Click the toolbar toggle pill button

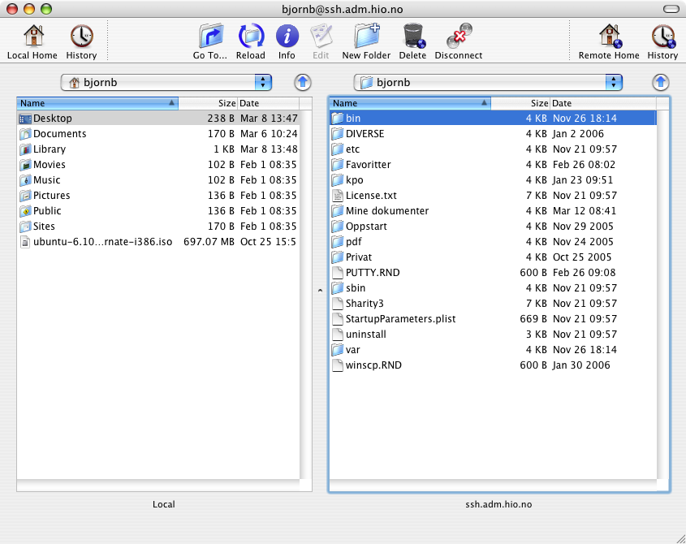pyautogui.click(x=671, y=9)
